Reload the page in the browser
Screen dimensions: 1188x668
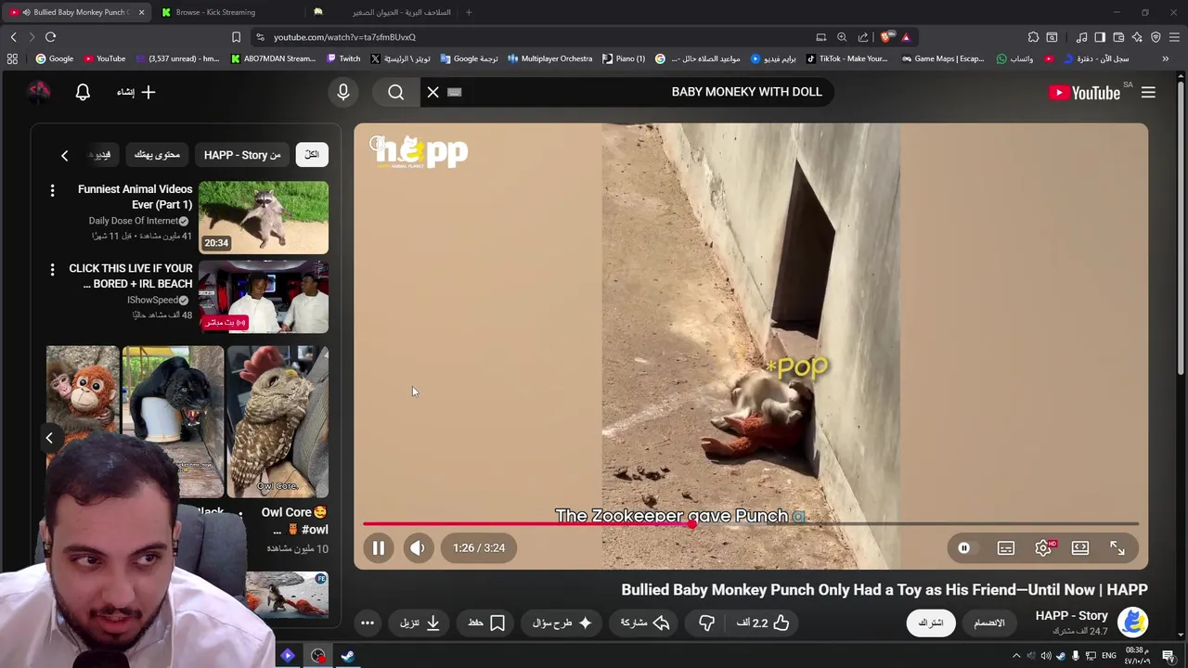point(50,37)
